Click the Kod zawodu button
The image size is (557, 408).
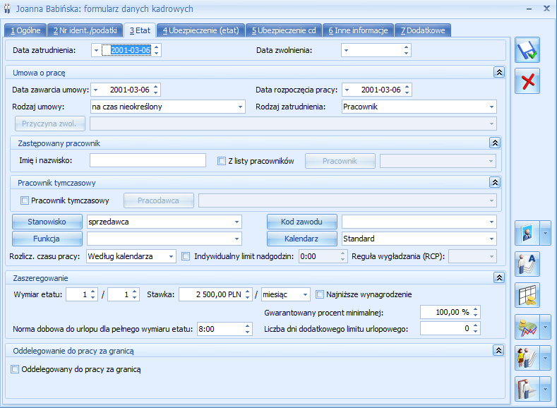click(301, 222)
